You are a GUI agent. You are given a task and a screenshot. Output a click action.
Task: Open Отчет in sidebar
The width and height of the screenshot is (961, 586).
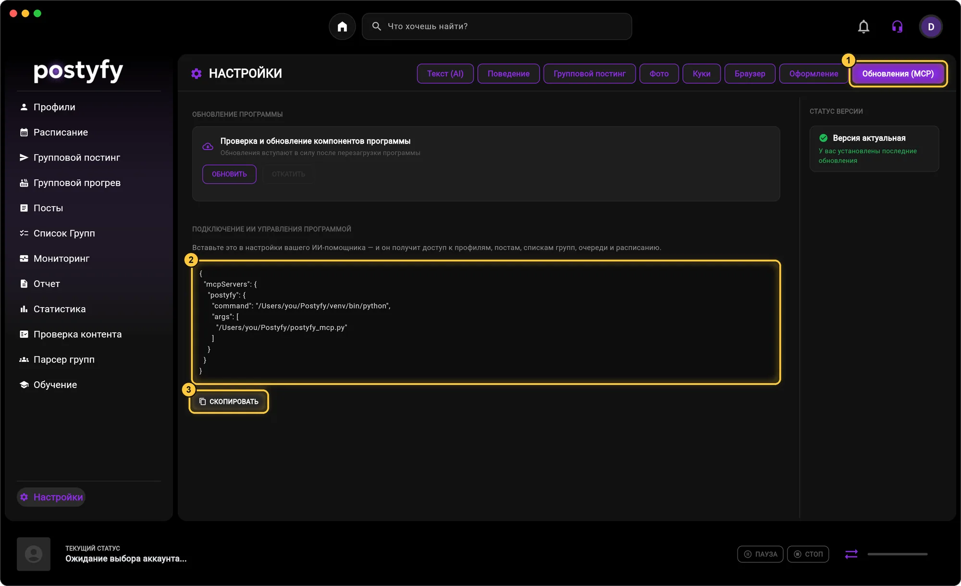tap(39, 284)
